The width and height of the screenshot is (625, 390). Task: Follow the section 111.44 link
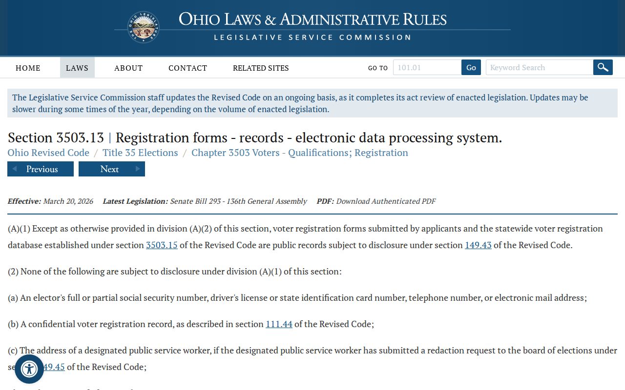pyautogui.click(x=279, y=324)
